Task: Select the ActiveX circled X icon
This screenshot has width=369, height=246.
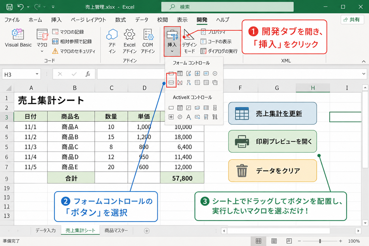Action: 180,117
